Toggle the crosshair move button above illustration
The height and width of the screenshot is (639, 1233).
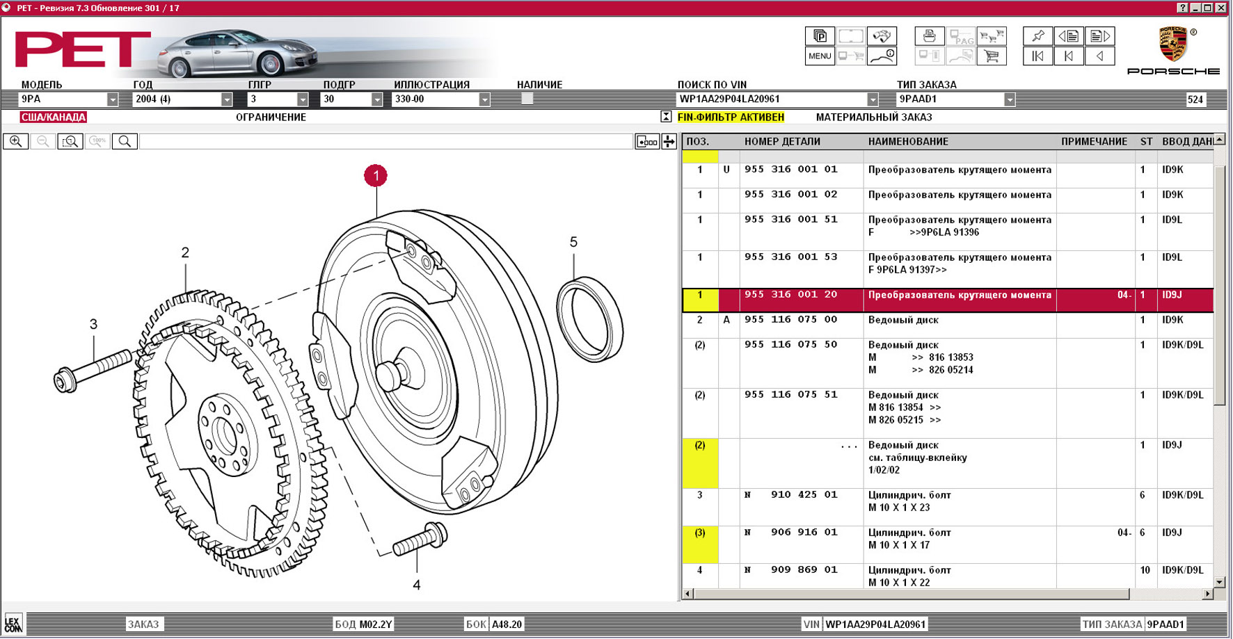pos(669,142)
